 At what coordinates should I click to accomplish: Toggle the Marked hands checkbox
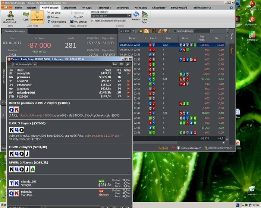pyautogui.click(x=174, y=31)
